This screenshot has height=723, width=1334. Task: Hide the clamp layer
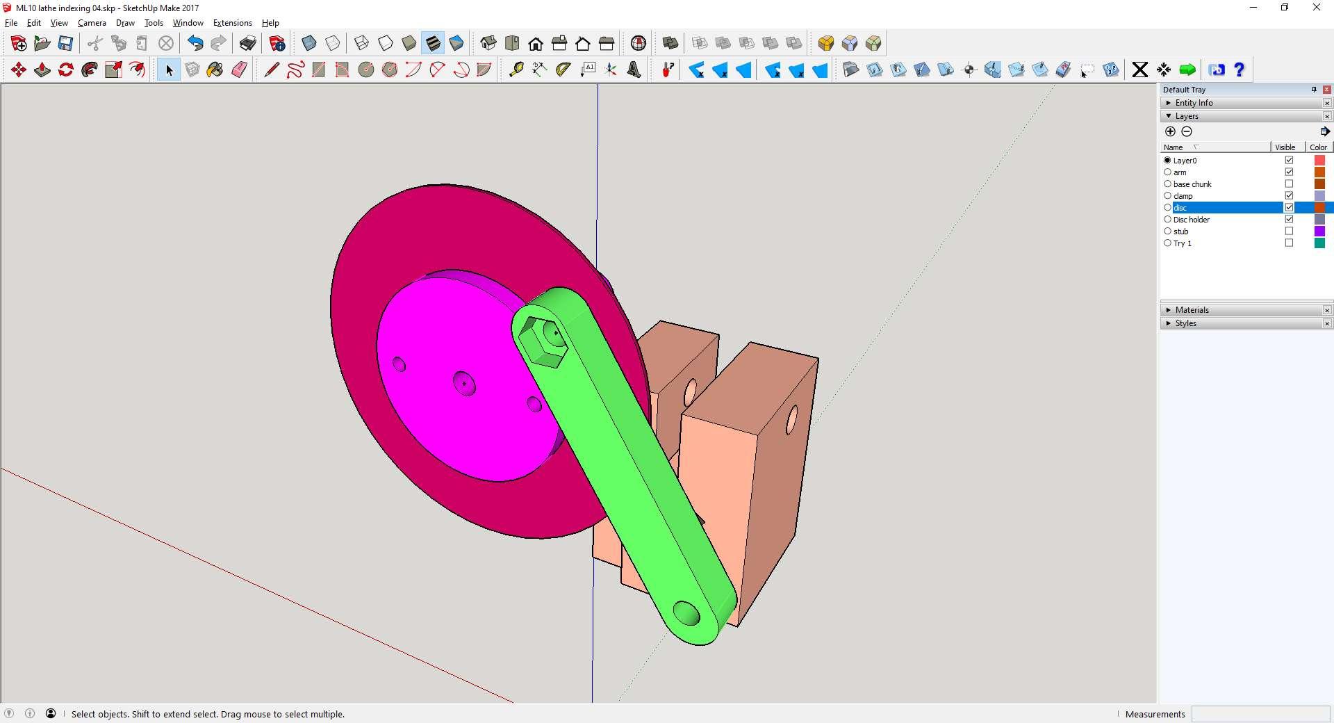[1289, 196]
